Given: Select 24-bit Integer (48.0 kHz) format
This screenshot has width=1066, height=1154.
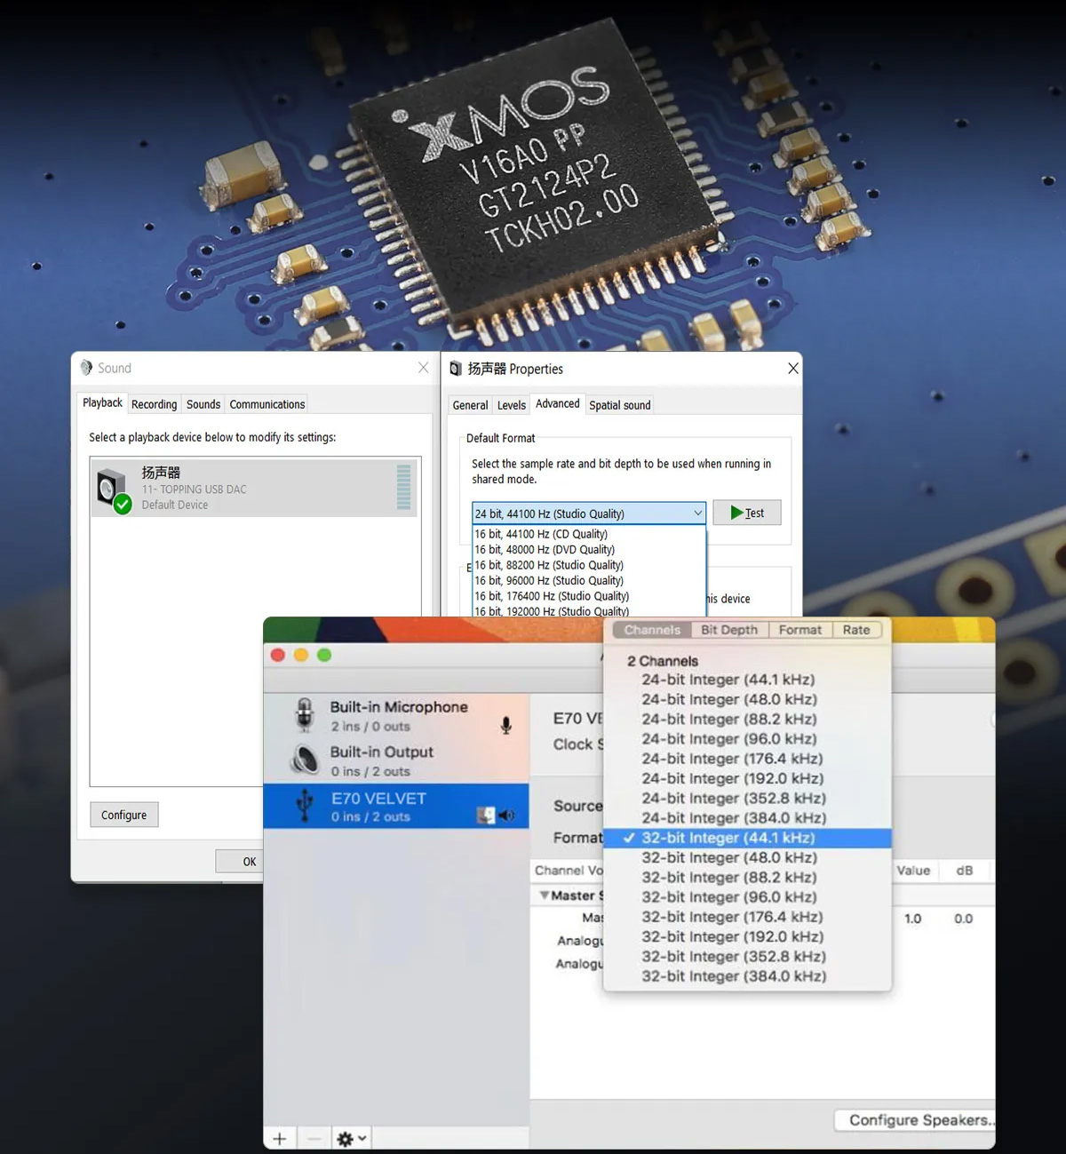Looking at the screenshot, I should click(x=747, y=699).
